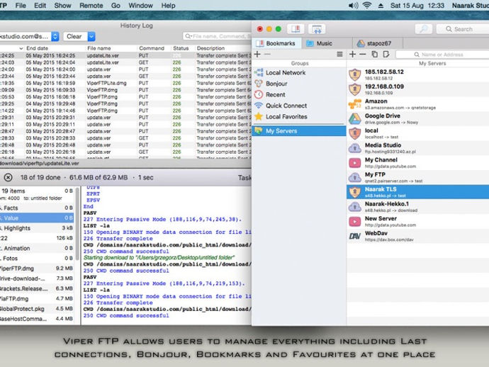The image size is (489, 367).
Task: Select the updateLite.ver PUT row in History Log
Action: tap(125, 55)
